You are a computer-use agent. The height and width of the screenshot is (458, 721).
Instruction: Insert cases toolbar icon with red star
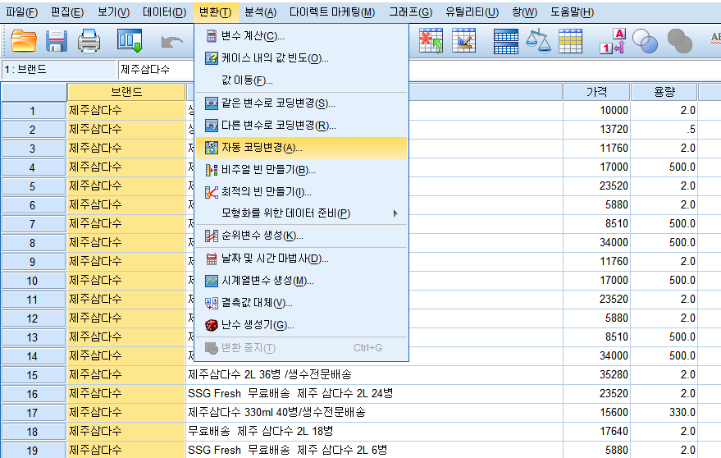click(431, 41)
